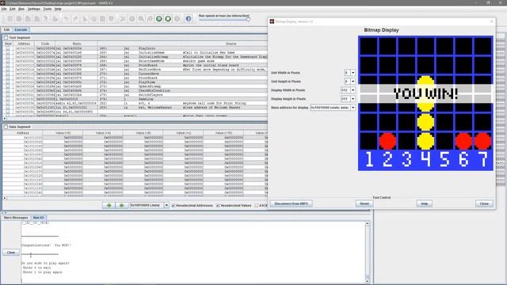507x285 pixels.
Task: Click Close button in Bitmap Display
Action: tap(484, 203)
